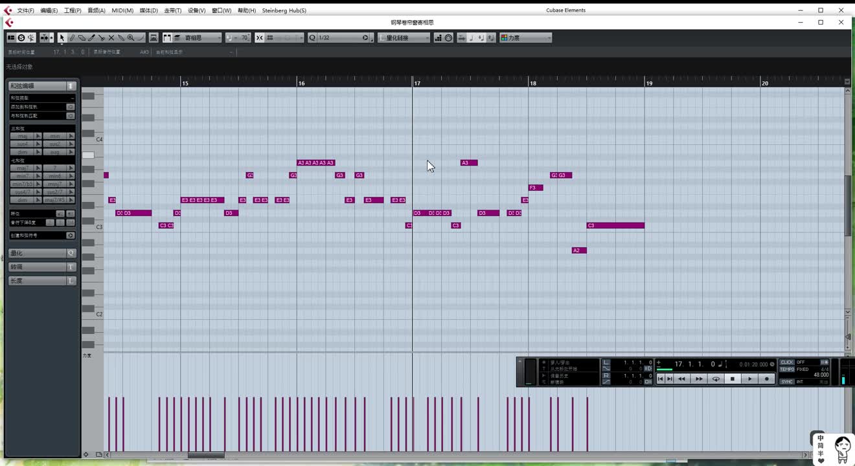The image size is (855, 466).
Task: Select the Object Selection arrow tool
Action: (62, 38)
